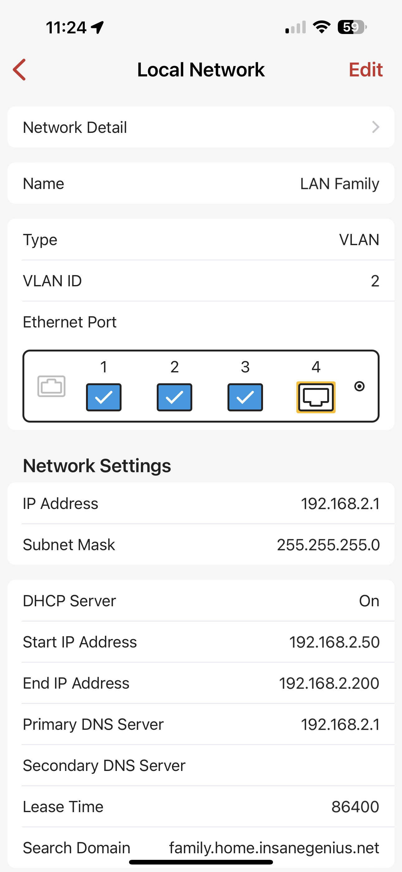Uncheck Ethernet port 2 checkbox
This screenshot has height=872, width=402.
(x=174, y=397)
